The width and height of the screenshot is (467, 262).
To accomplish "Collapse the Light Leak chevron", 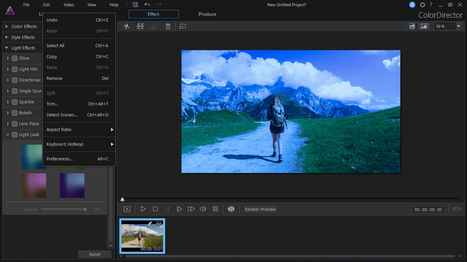I will pos(8,135).
